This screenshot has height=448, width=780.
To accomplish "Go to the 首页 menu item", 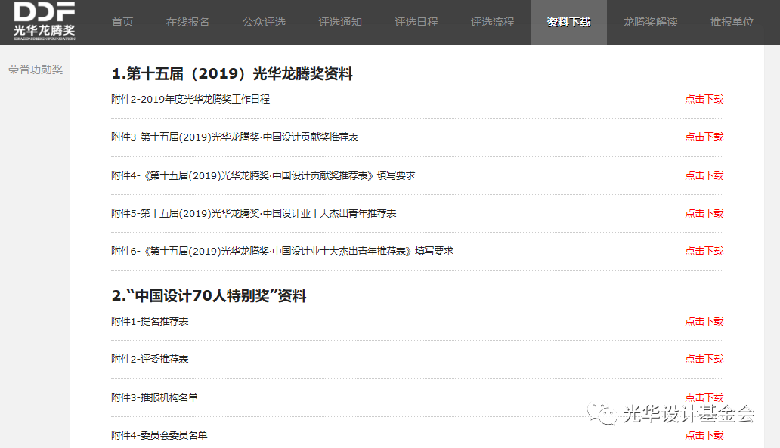I will 122,22.
